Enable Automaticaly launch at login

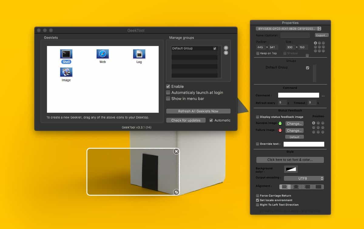point(168,92)
